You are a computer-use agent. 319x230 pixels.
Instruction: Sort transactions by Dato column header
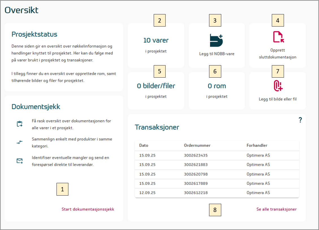tap(144, 146)
